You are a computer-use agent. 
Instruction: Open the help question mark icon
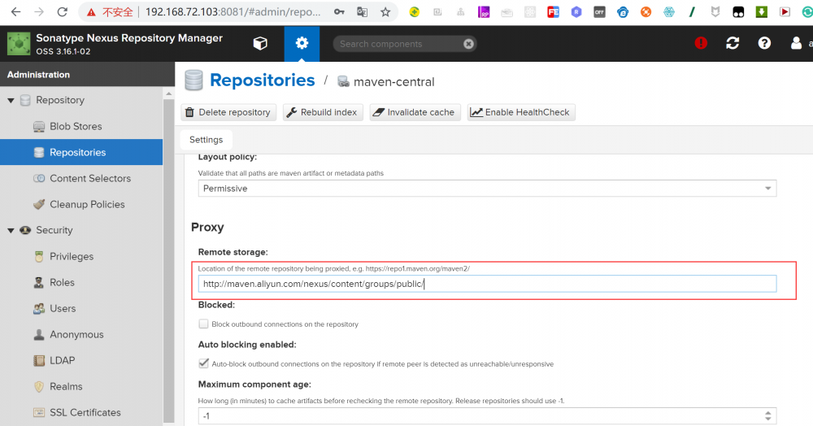[x=764, y=44]
